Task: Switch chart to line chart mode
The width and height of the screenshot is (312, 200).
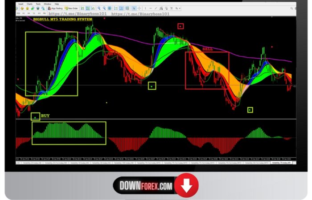Action: coord(93,8)
